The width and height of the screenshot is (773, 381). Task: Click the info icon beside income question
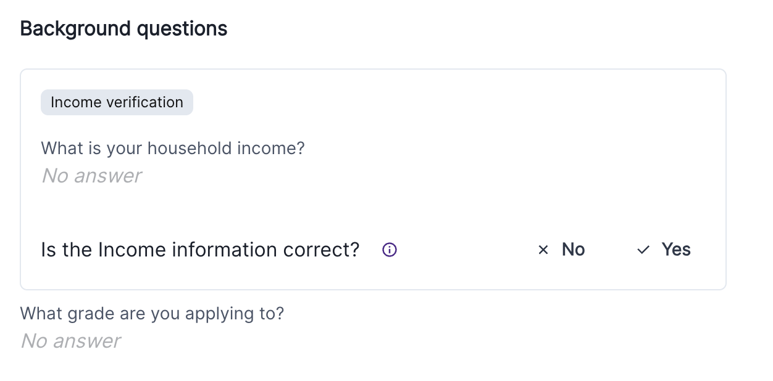click(390, 250)
